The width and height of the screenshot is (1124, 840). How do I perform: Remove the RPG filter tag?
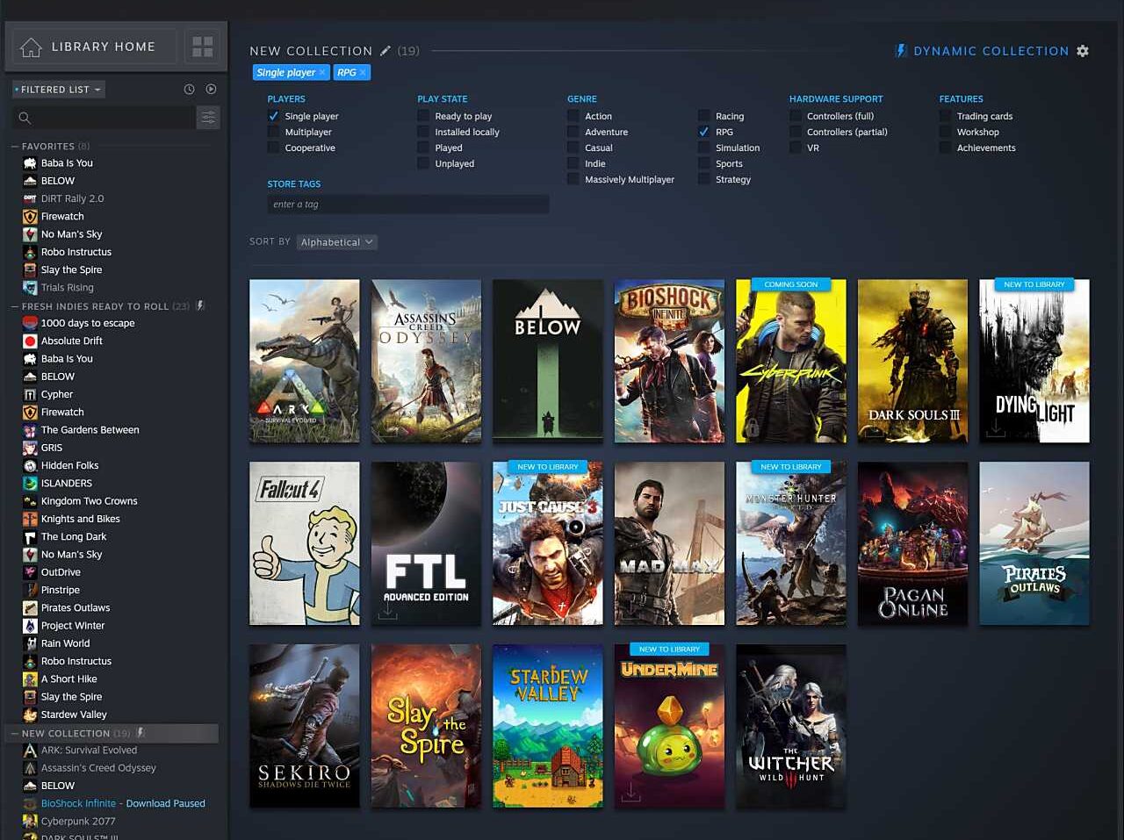pos(363,73)
